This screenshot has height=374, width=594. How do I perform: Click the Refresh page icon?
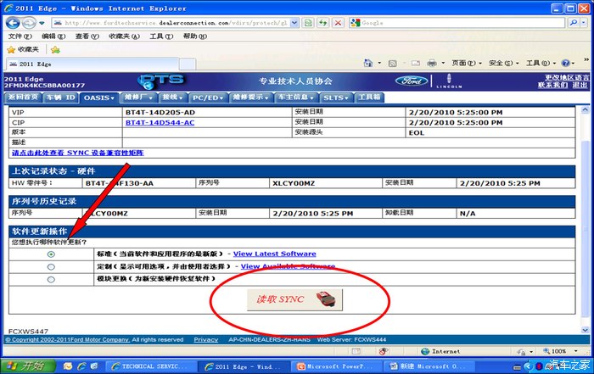coord(322,23)
